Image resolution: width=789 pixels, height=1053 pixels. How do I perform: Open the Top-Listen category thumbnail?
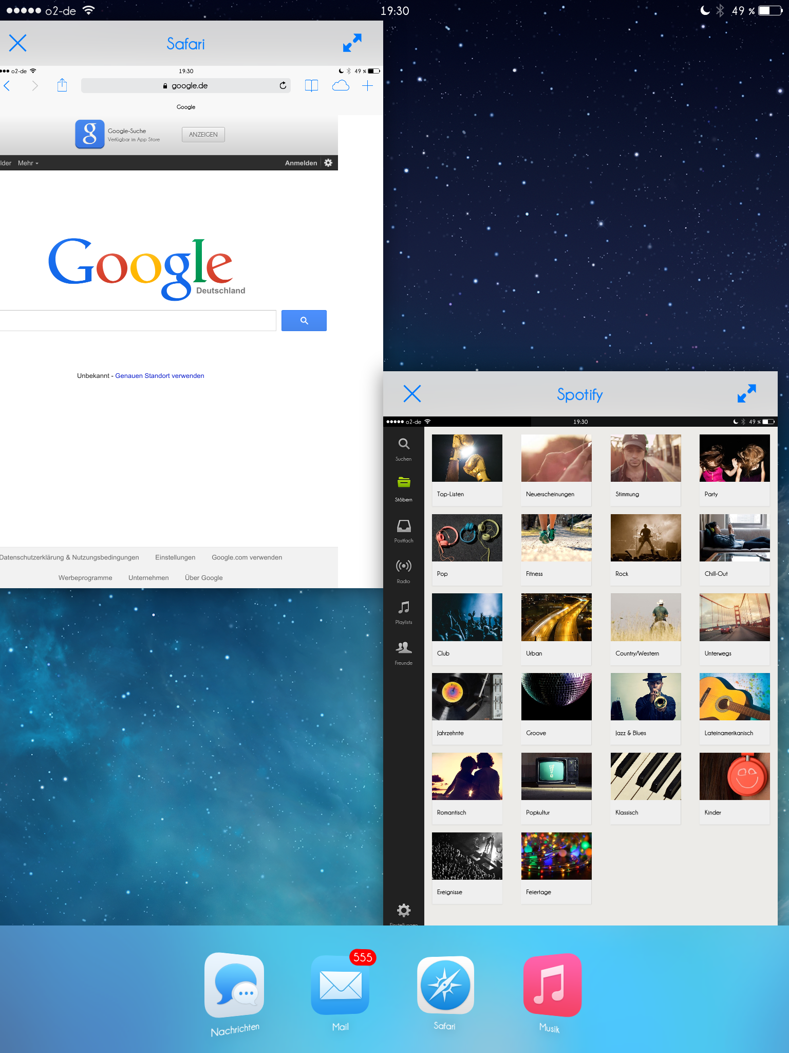(x=467, y=458)
